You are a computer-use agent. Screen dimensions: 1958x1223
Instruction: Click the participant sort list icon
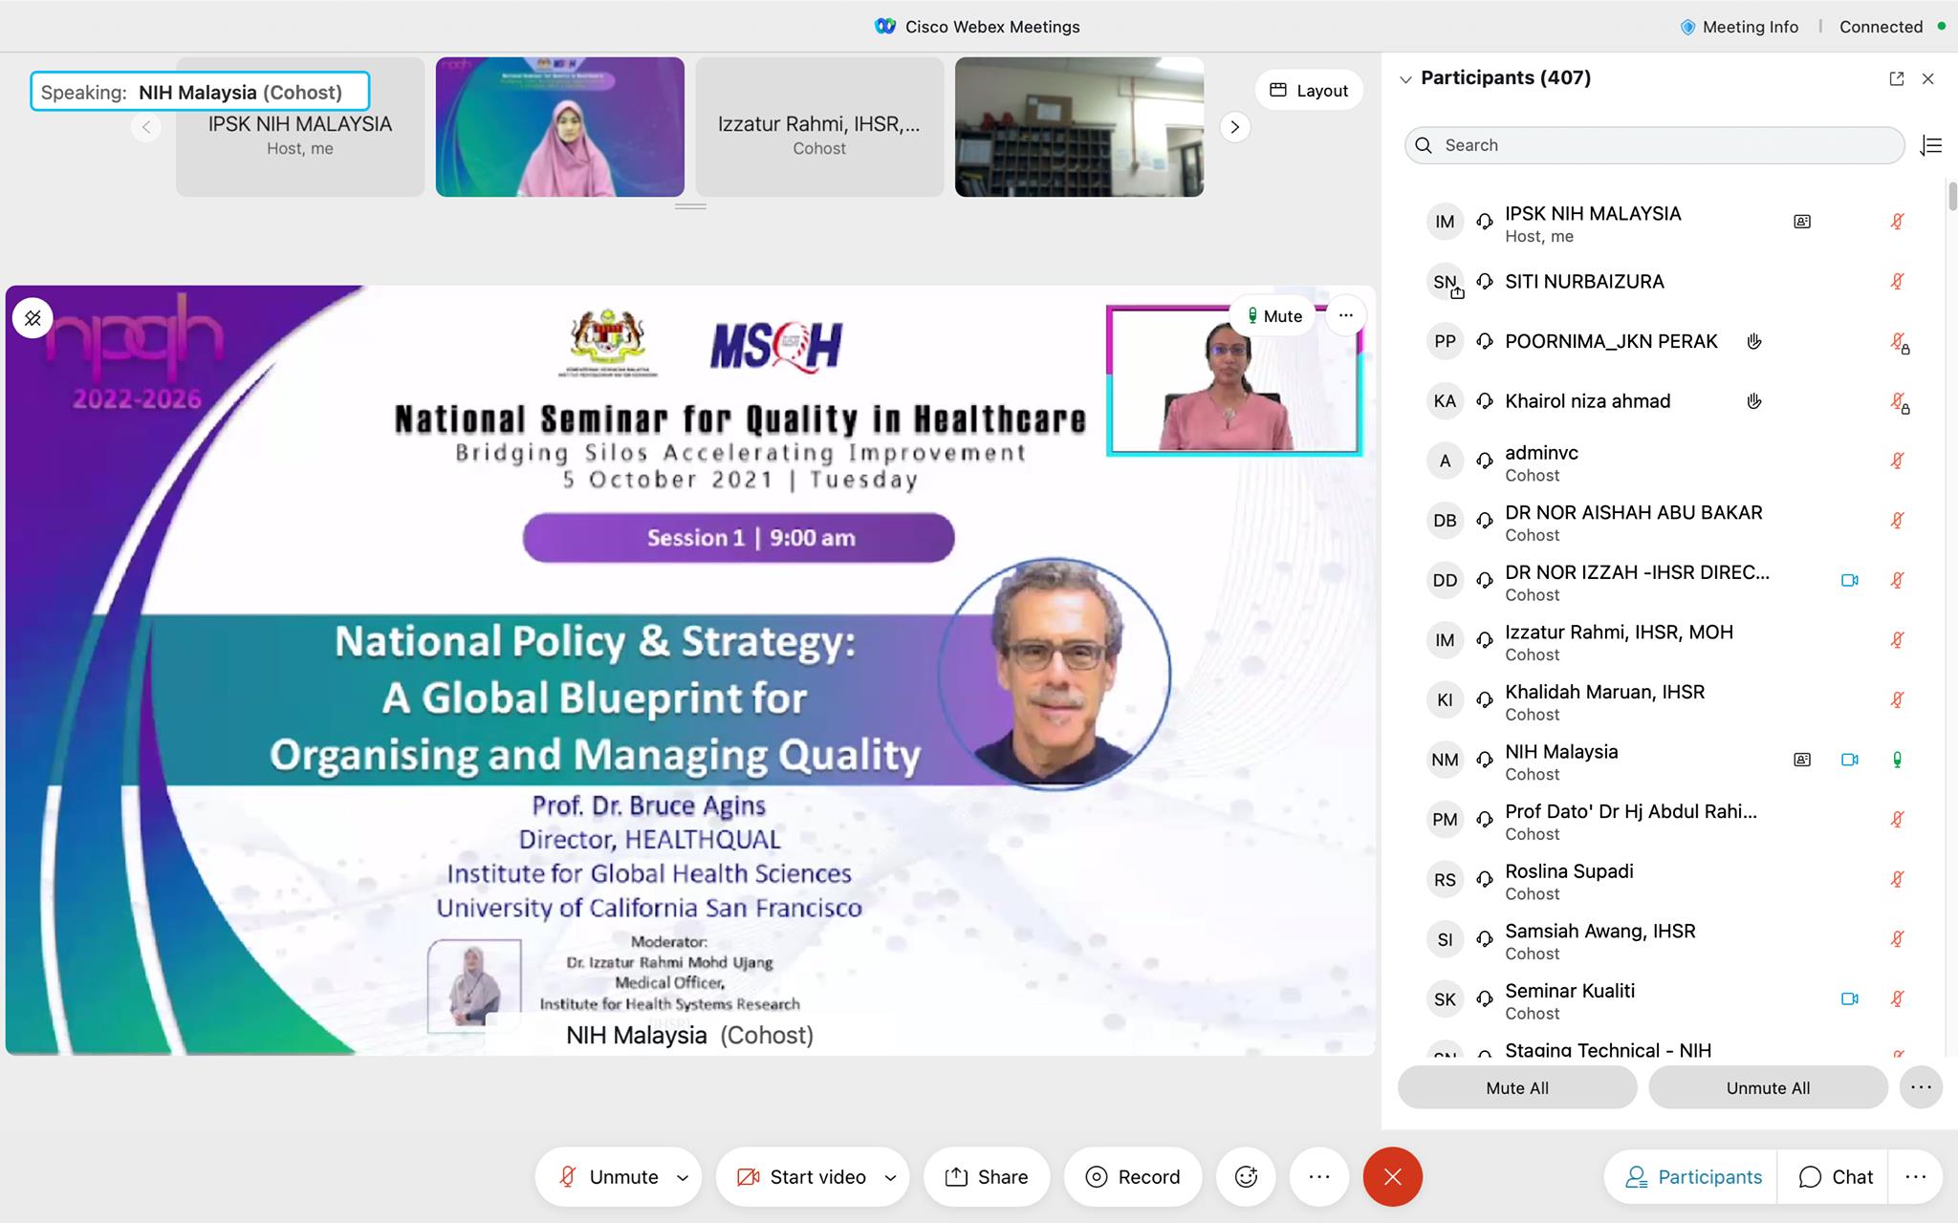point(1930,145)
